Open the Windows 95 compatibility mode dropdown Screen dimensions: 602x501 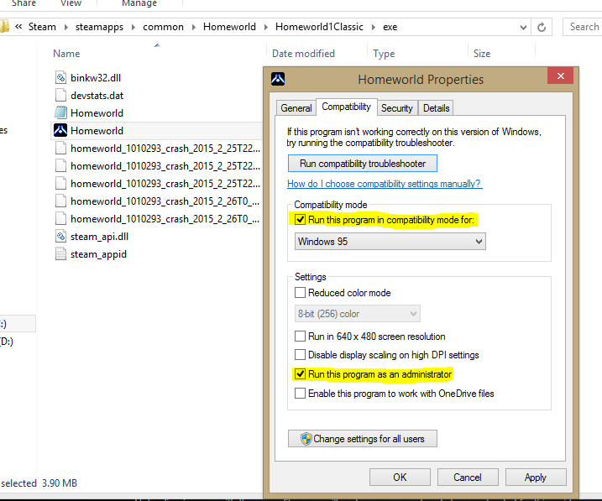[390, 242]
